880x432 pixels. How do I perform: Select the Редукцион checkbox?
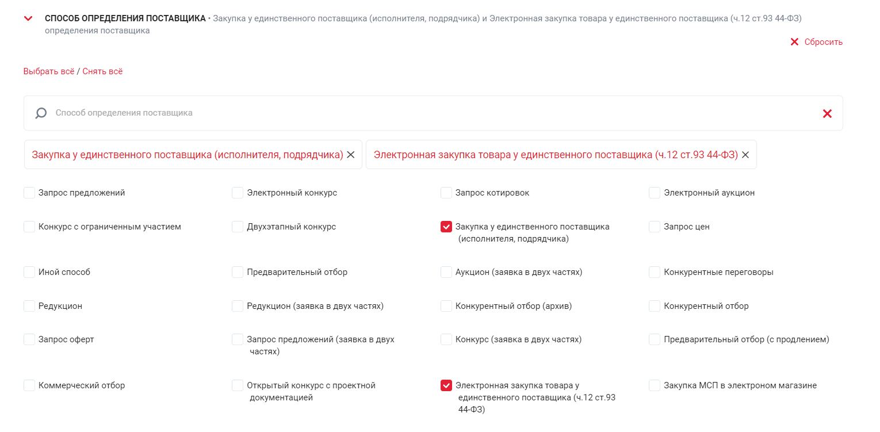(x=29, y=306)
